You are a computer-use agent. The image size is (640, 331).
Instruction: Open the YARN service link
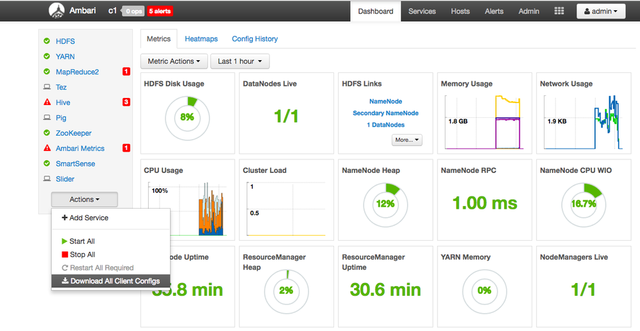[65, 56]
